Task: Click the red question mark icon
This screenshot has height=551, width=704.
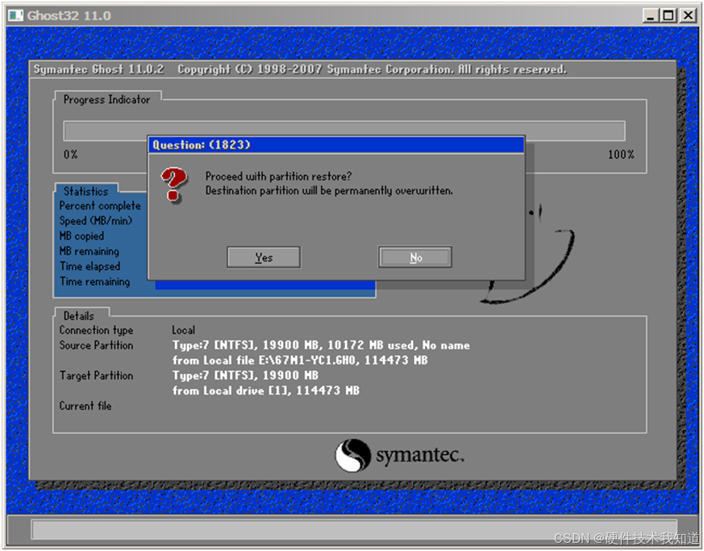Action: (x=173, y=185)
